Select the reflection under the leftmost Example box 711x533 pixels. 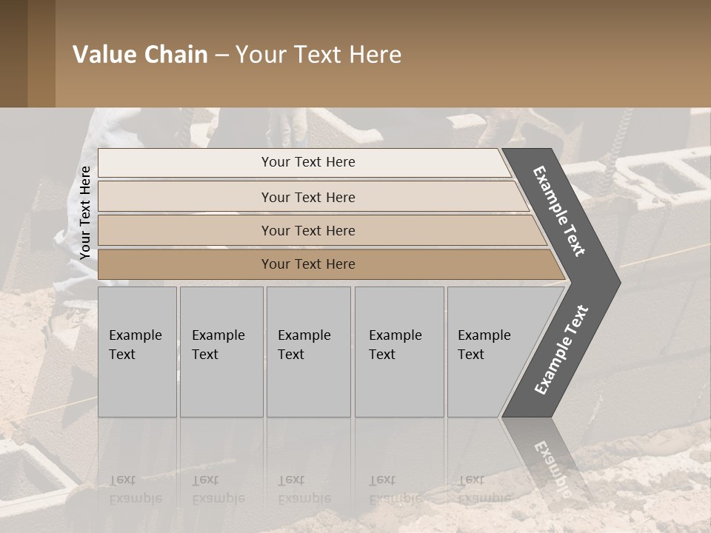pos(136,489)
